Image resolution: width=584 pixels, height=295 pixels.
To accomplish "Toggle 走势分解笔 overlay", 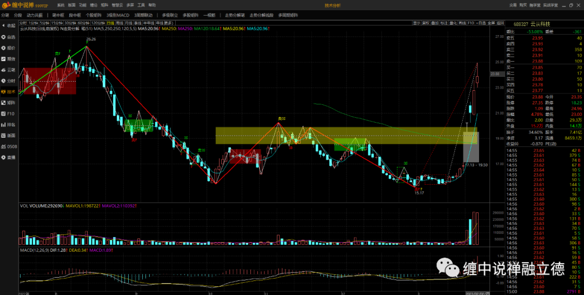I will (x=235, y=15).
